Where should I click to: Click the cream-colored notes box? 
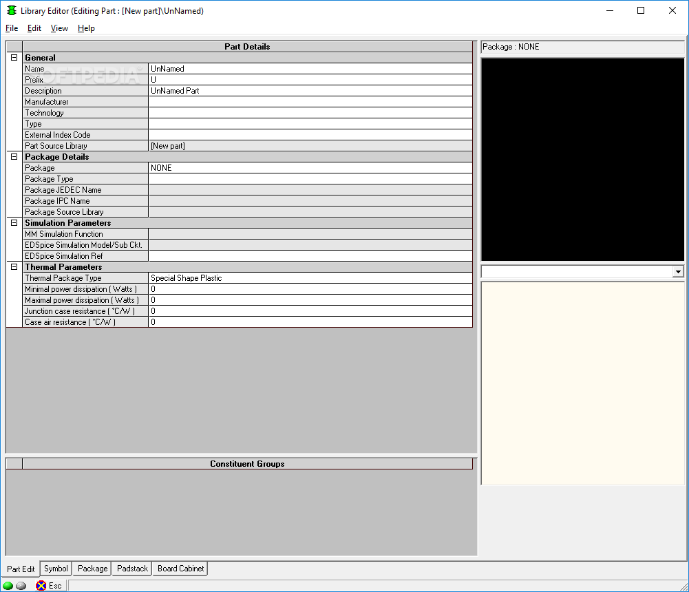583,383
